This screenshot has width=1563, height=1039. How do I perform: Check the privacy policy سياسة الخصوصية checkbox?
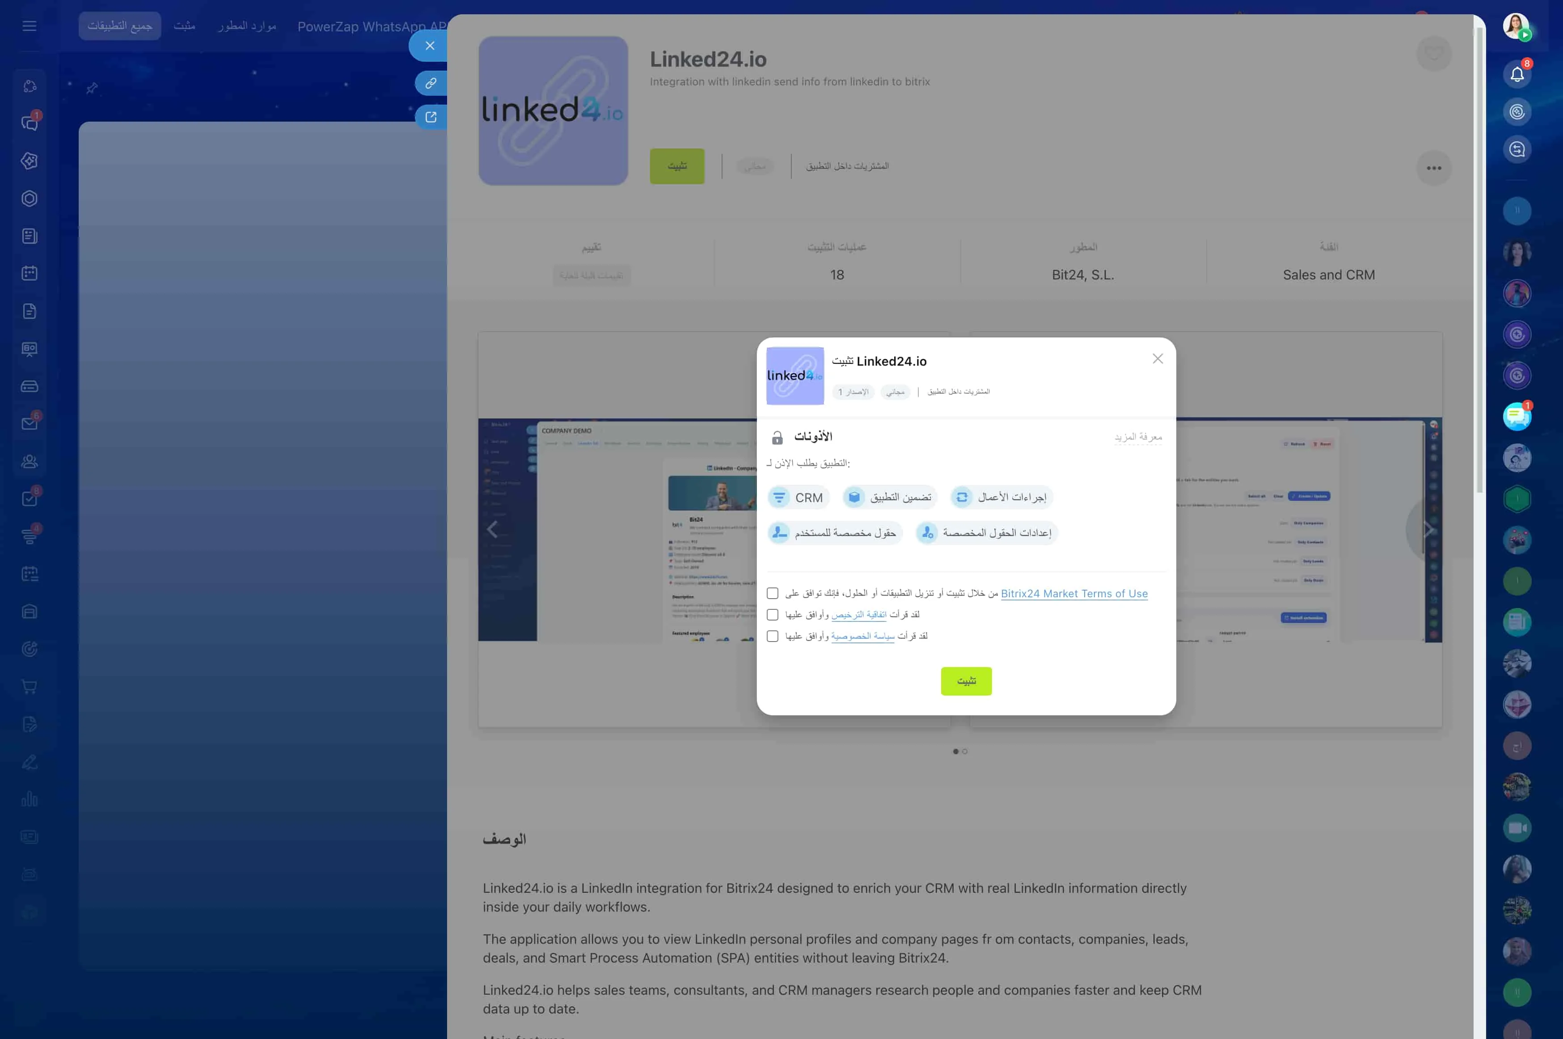click(772, 635)
